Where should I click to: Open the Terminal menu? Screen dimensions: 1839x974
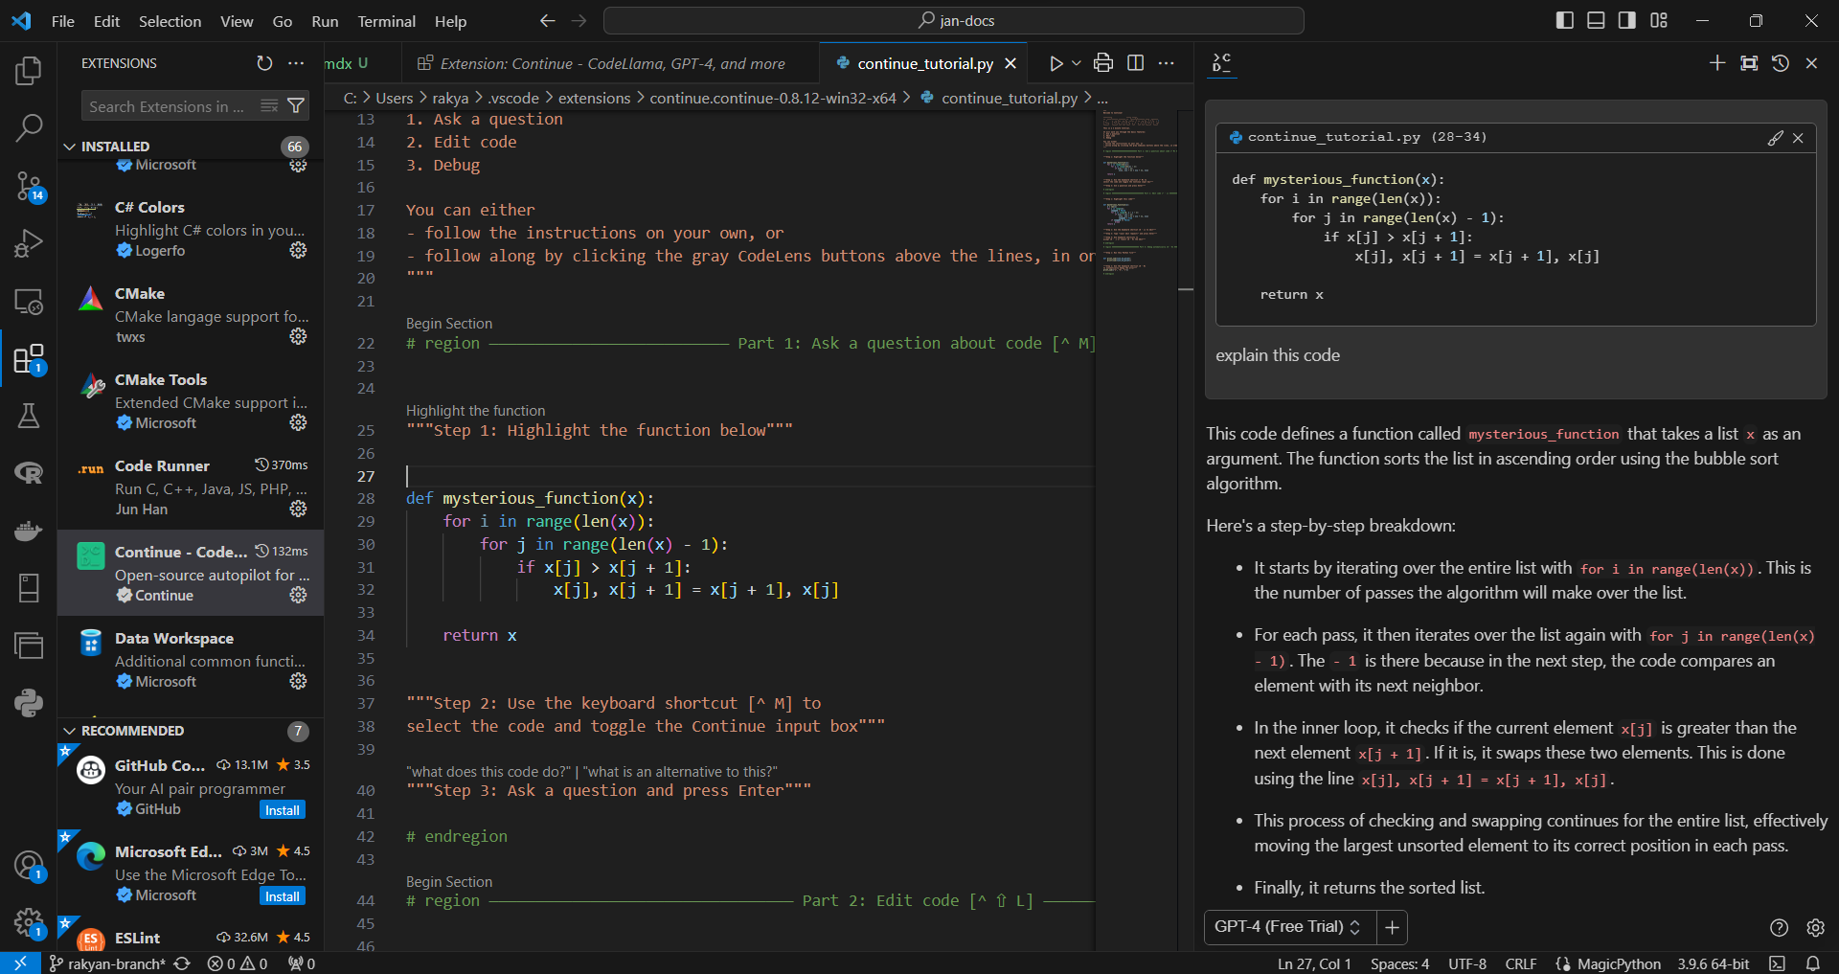tap(386, 21)
